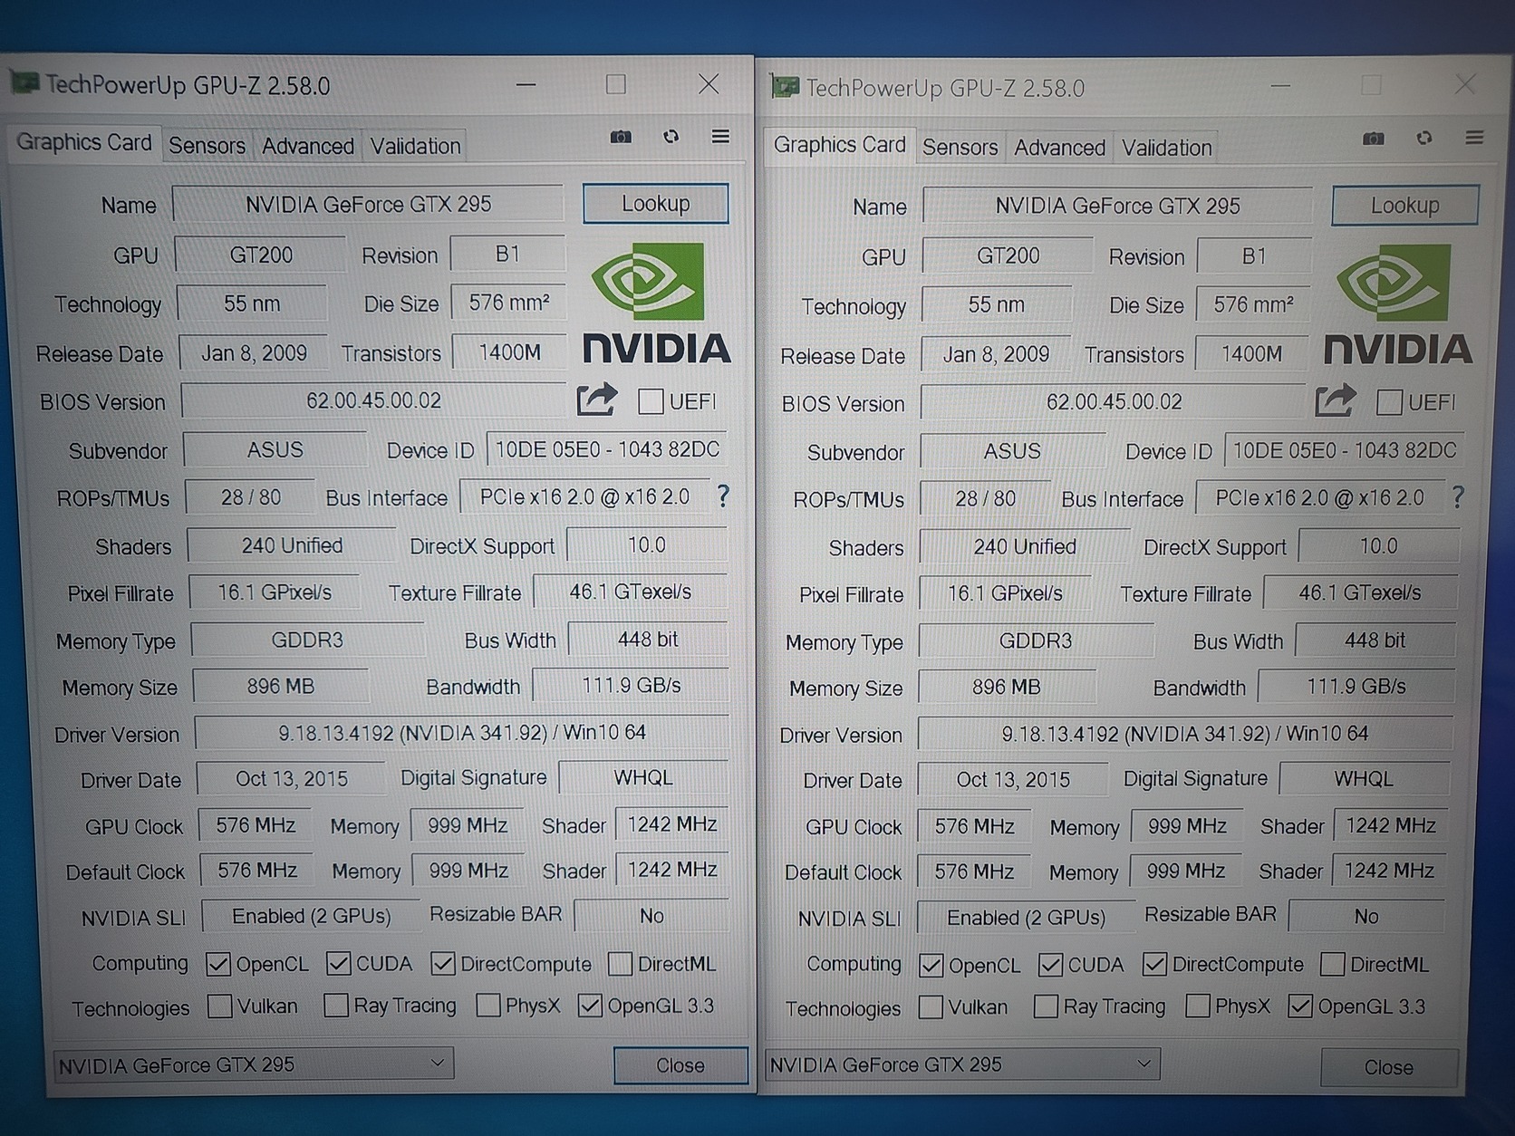Toggle Ray Tracing checkbox in left window
Screen dimensions: 1515x1136
click(x=336, y=1006)
